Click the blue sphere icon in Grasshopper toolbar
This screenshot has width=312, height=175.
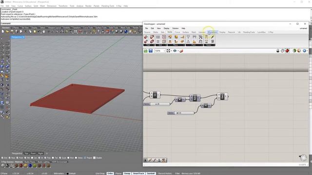(x=304, y=51)
